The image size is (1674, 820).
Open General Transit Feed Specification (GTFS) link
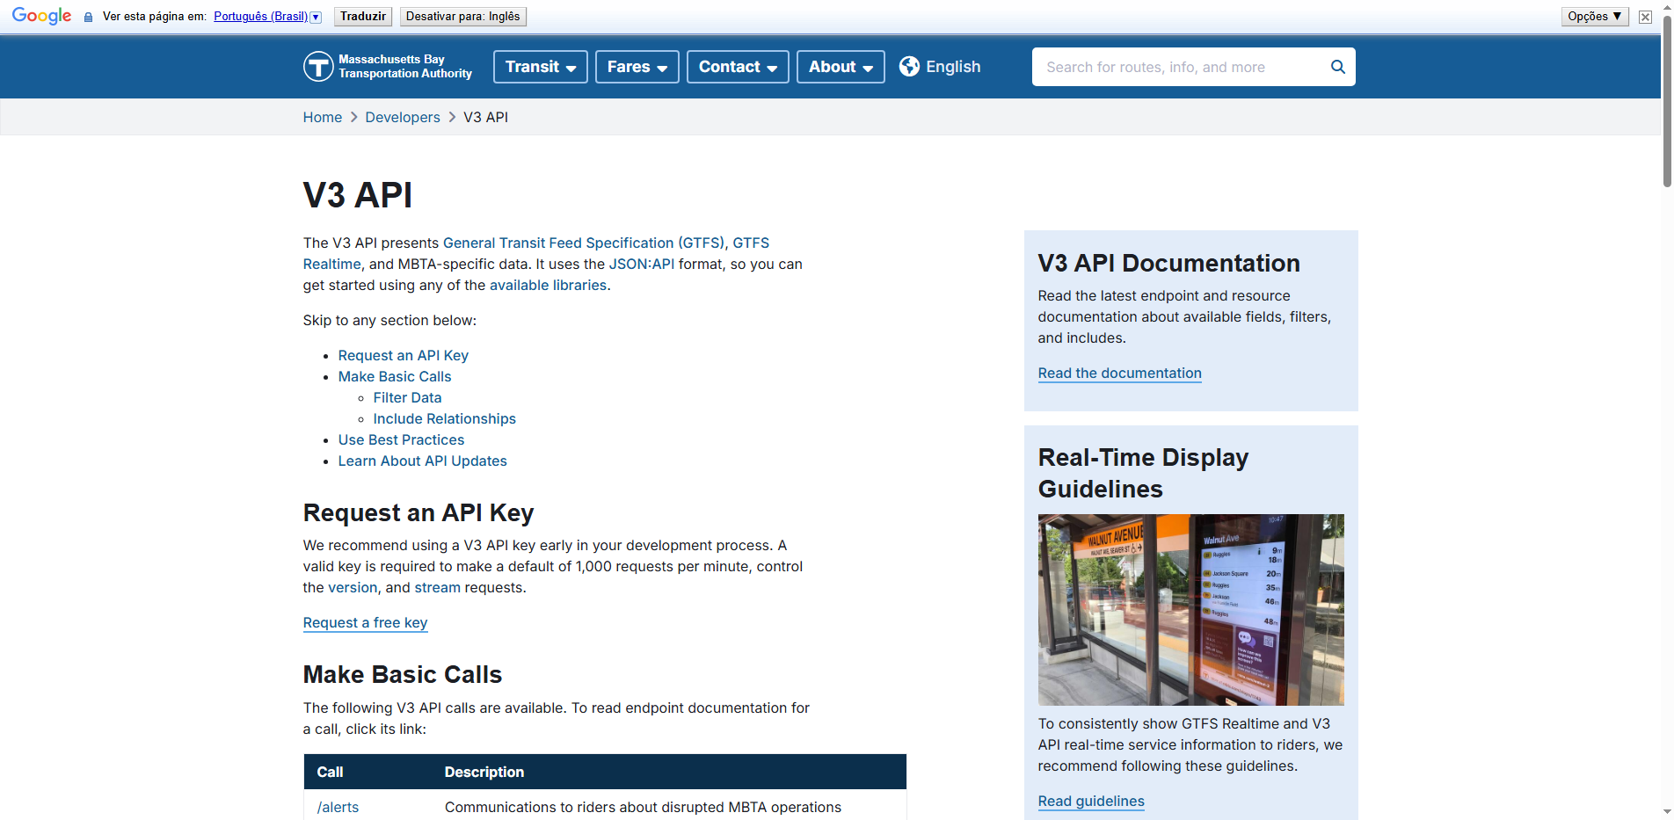click(585, 243)
